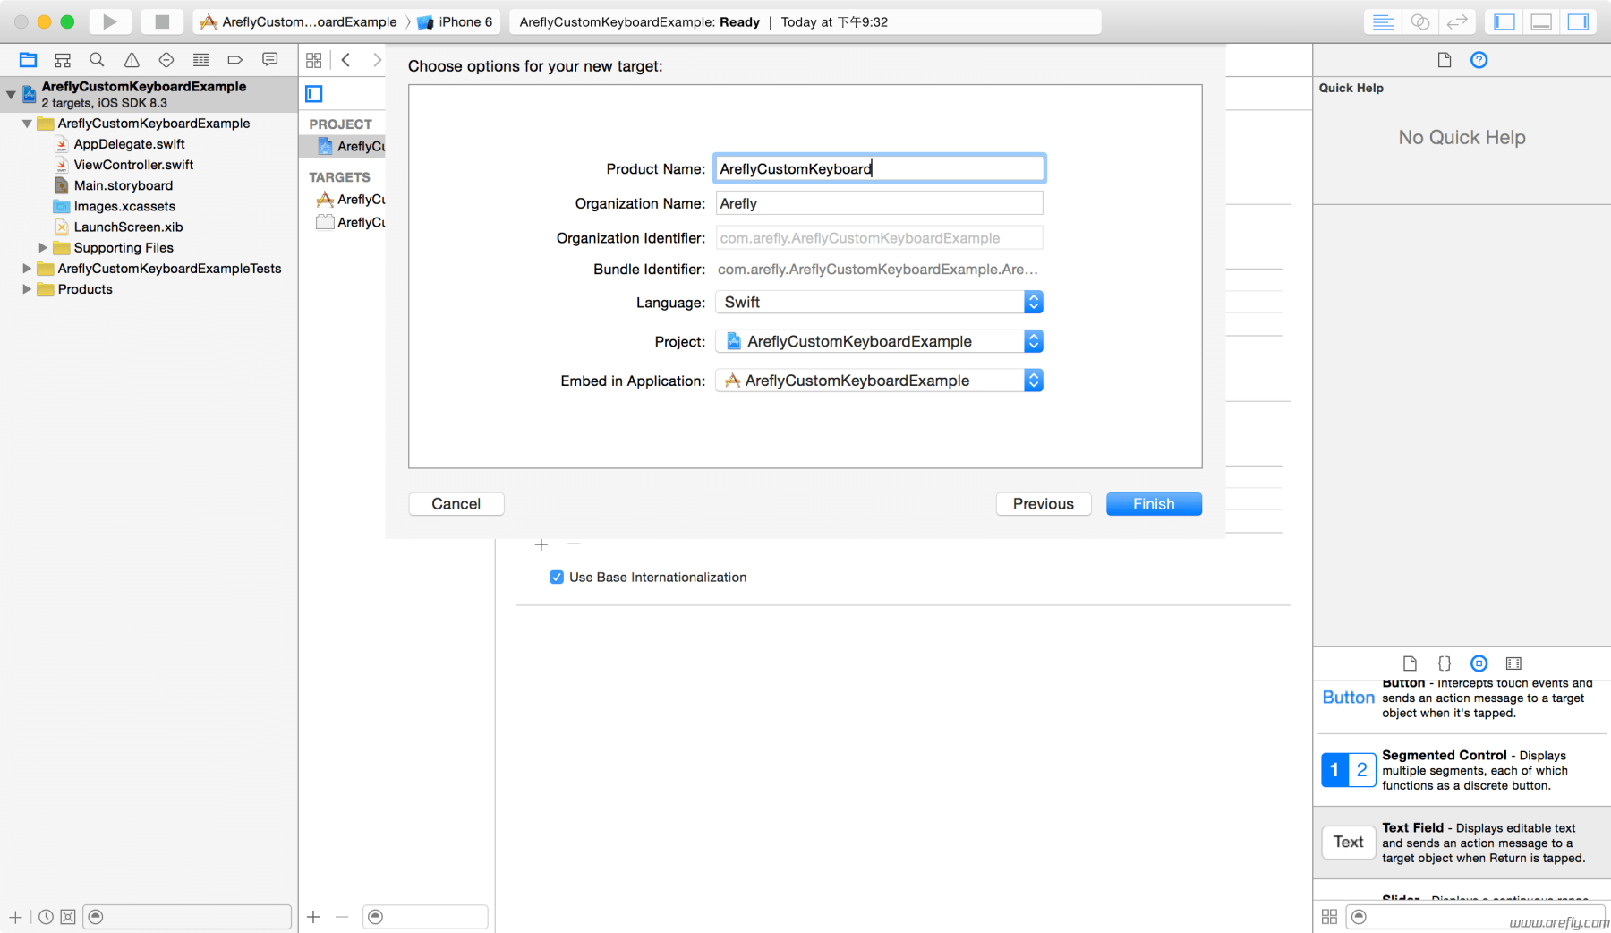The height and width of the screenshot is (933, 1611).
Task: Uncheck Use Base Internationalization
Action: coord(557,577)
